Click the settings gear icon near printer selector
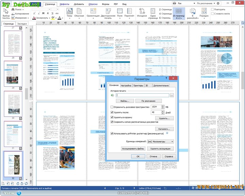Image resolution: width=245 pixels, height=196 pixels. [228, 3]
